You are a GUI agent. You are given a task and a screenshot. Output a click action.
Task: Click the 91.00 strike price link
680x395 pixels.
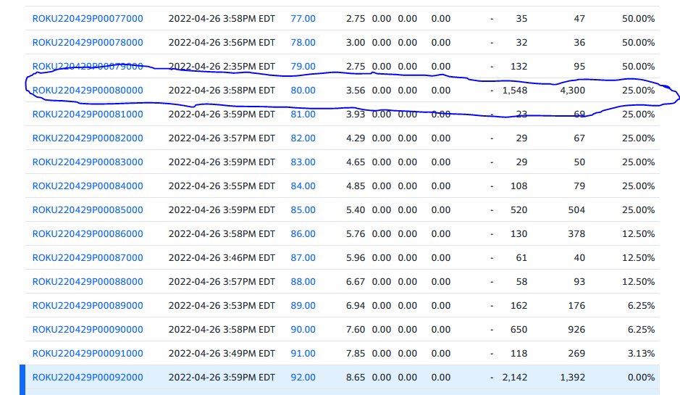tap(303, 354)
